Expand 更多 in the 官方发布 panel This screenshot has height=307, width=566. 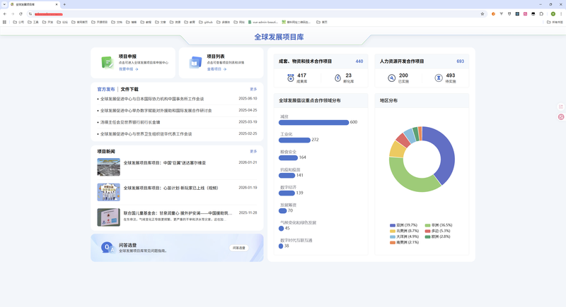click(253, 89)
